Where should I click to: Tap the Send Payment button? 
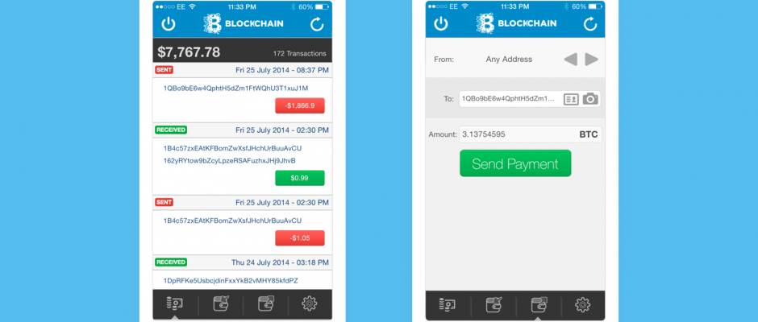point(515,163)
